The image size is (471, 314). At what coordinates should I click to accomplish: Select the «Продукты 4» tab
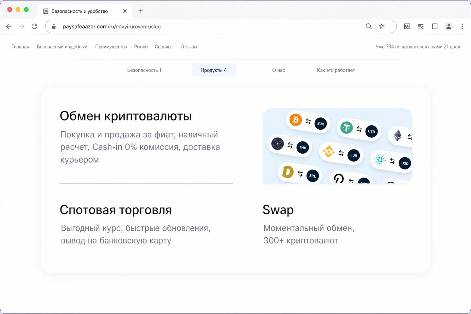coord(214,70)
